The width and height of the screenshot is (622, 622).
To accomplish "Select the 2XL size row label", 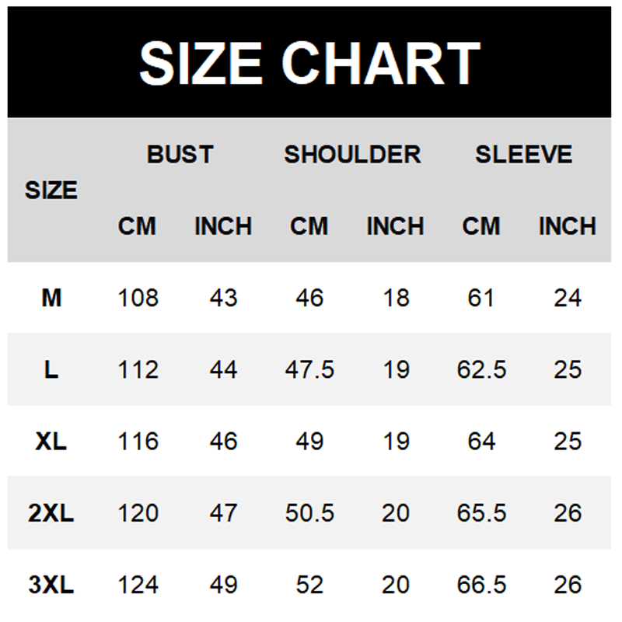I will point(51,513).
